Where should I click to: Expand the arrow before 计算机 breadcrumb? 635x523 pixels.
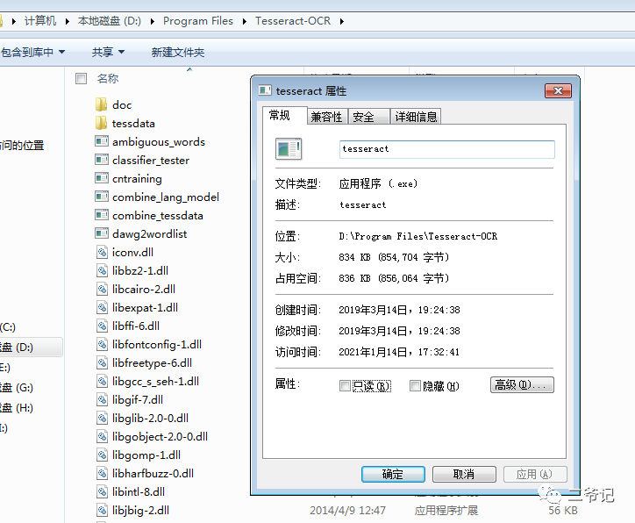click(x=14, y=21)
